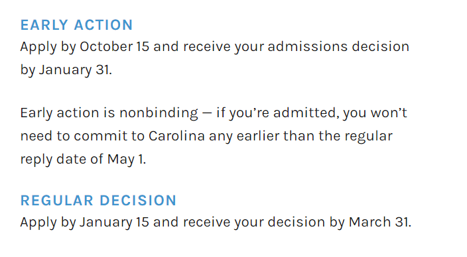The width and height of the screenshot is (467, 257).
Task: Click the words "need to commit"
Action: [74, 136]
